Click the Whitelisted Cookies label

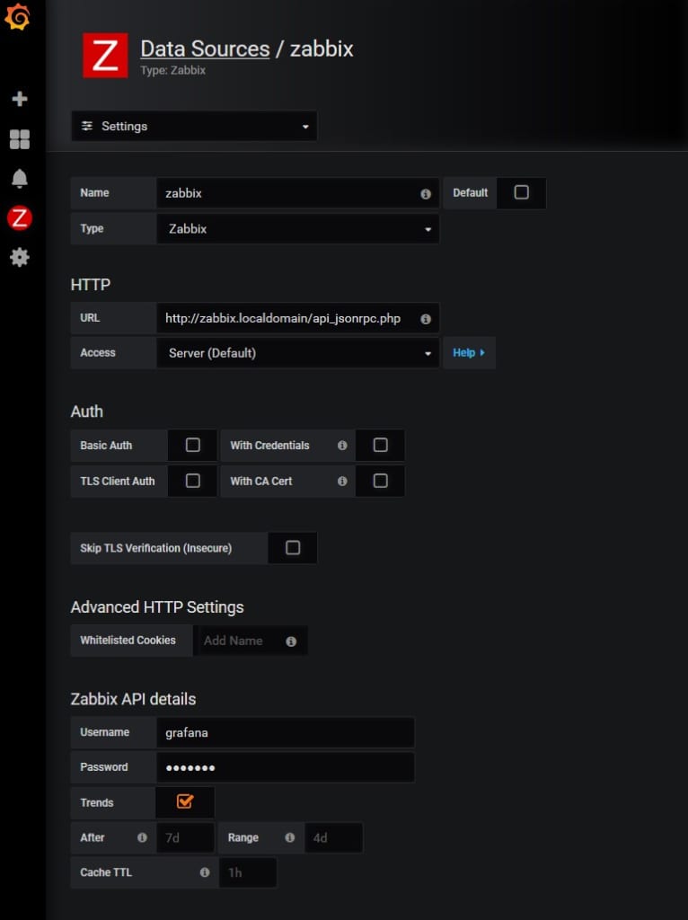point(128,640)
